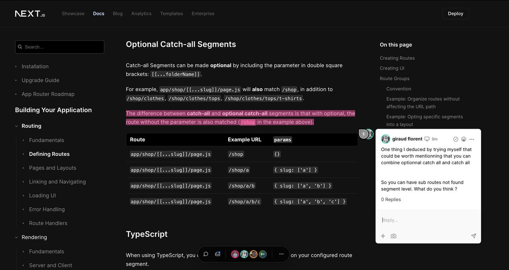Viewport: 509px width, 270px height.
Task: Collapse the Routing section chevron
Action: pyautogui.click(x=17, y=126)
